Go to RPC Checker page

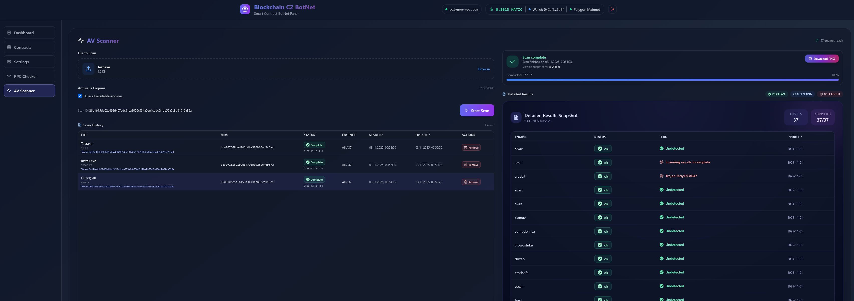click(30, 76)
